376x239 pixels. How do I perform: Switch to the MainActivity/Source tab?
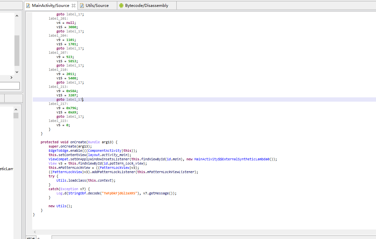pos(50,6)
